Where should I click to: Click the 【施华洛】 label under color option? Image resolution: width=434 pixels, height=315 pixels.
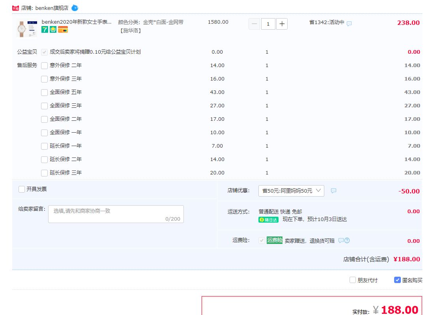(x=131, y=30)
